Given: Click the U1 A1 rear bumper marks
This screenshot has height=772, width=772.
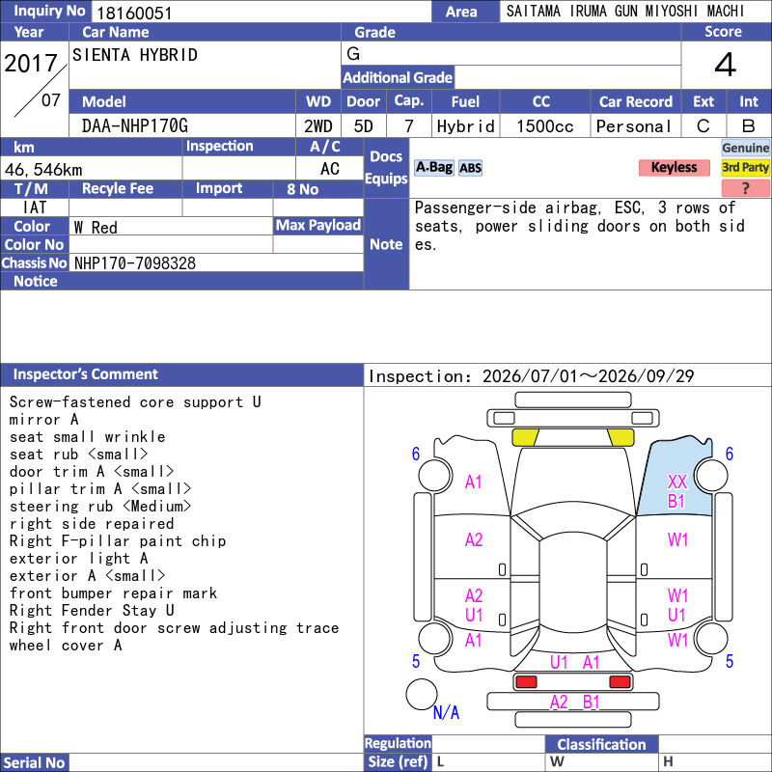Looking at the screenshot, I should pos(574,663).
